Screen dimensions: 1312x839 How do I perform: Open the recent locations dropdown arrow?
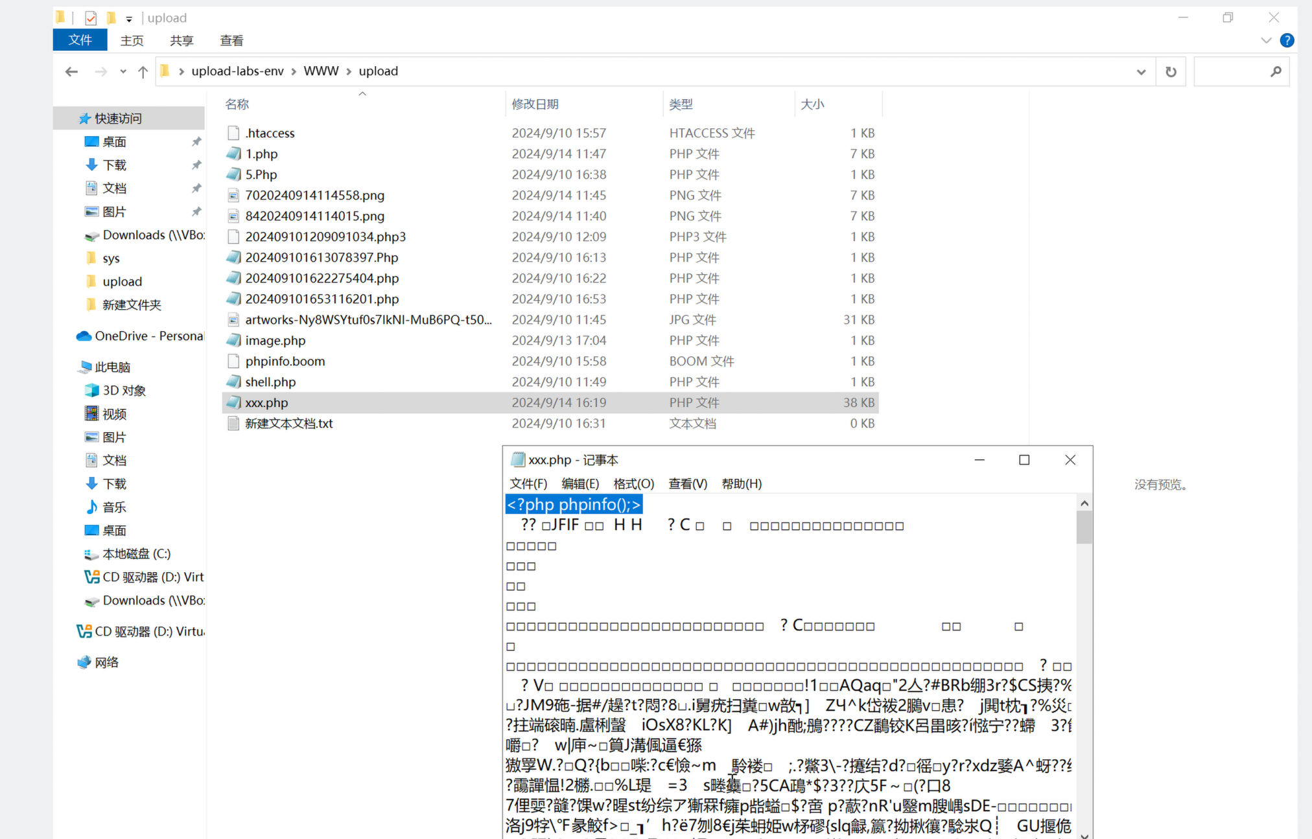pyautogui.click(x=123, y=71)
